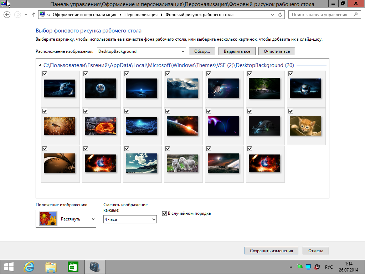Open Windows Store from taskbar
The width and height of the screenshot is (365, 274).
coord(73,267)
